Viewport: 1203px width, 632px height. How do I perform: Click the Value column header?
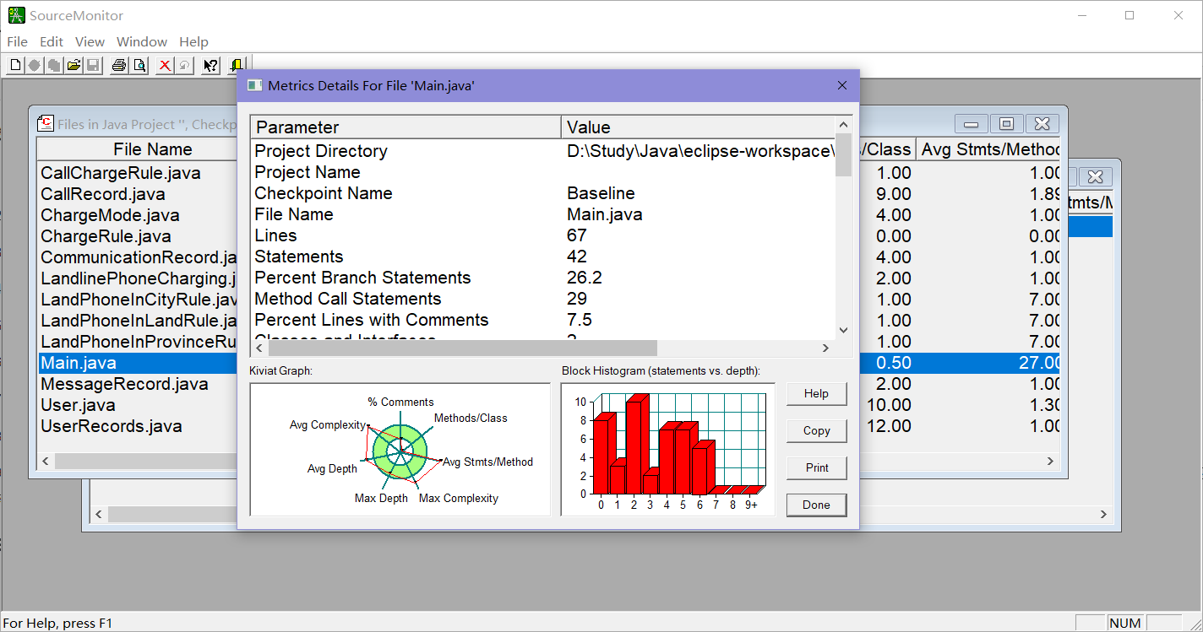click(x=698, y=127)
